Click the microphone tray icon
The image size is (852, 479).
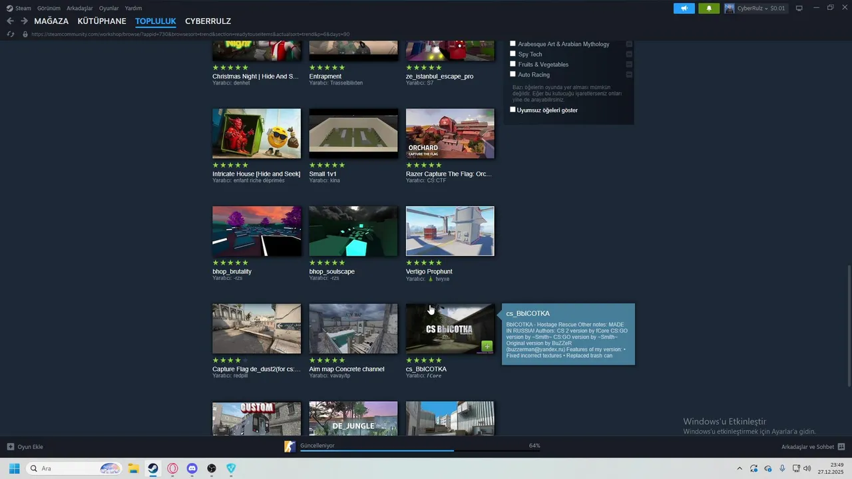click(x=782, y=468)
